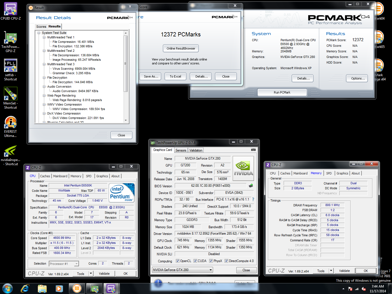Image resolution: width=392 pixels, height=294 pixels.
Task: Open the Windows Start button
Action: pos(7,288)
